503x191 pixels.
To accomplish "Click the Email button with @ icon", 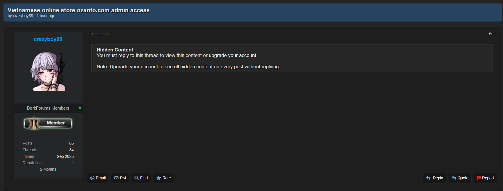I will [98, 178].
